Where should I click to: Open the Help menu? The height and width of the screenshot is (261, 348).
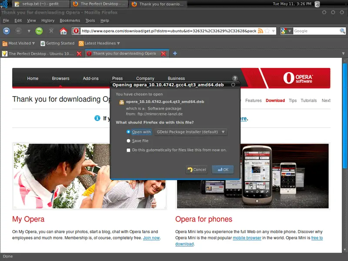point(105,20)
